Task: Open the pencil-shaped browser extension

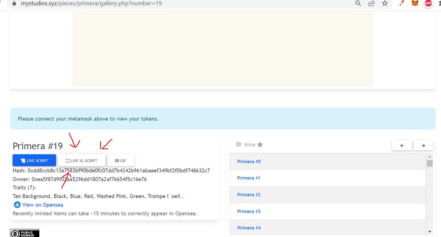Action: (x=402, y=3)
